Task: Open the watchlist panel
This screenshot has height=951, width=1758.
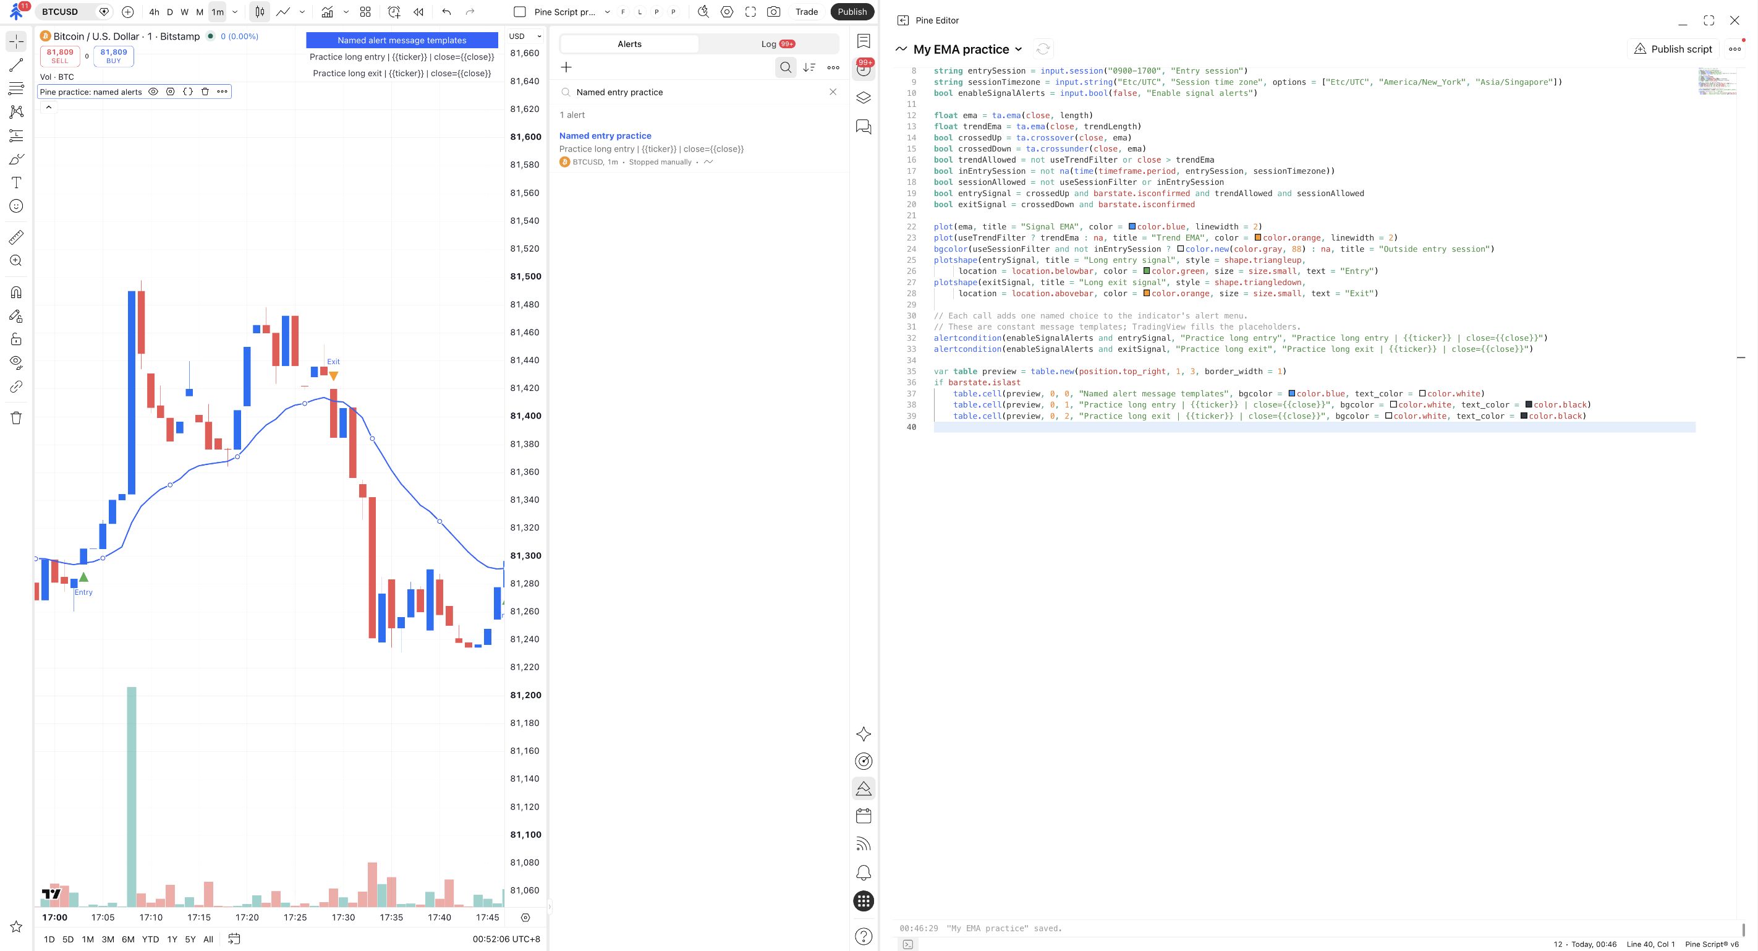Action: [864, 41]
